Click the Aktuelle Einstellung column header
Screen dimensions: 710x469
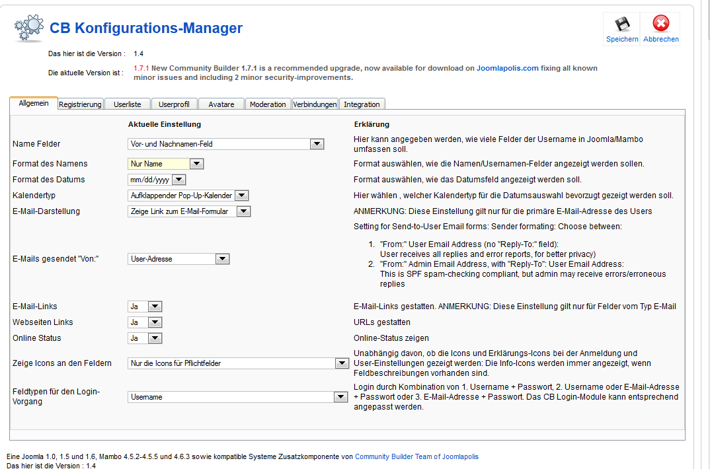(x=165, y=124)
